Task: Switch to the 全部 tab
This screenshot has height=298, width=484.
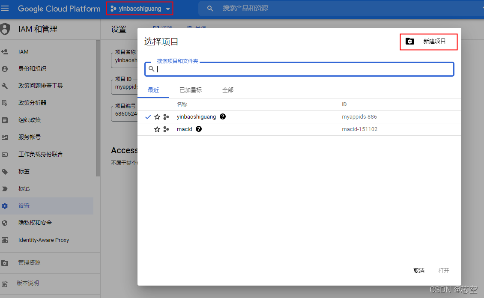Action: (x=228, y=90)
